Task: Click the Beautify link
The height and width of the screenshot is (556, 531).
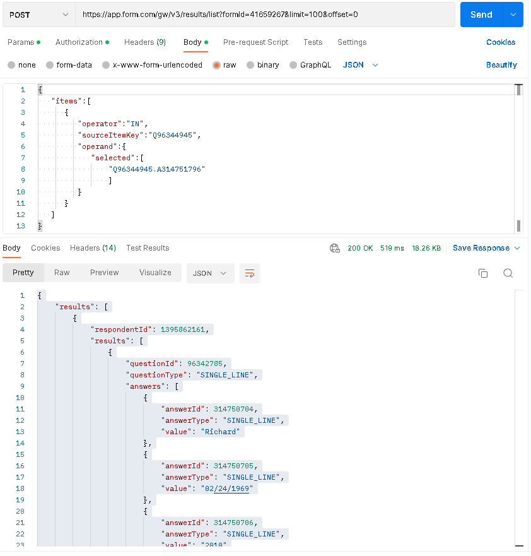Action: tap(501, 65)
